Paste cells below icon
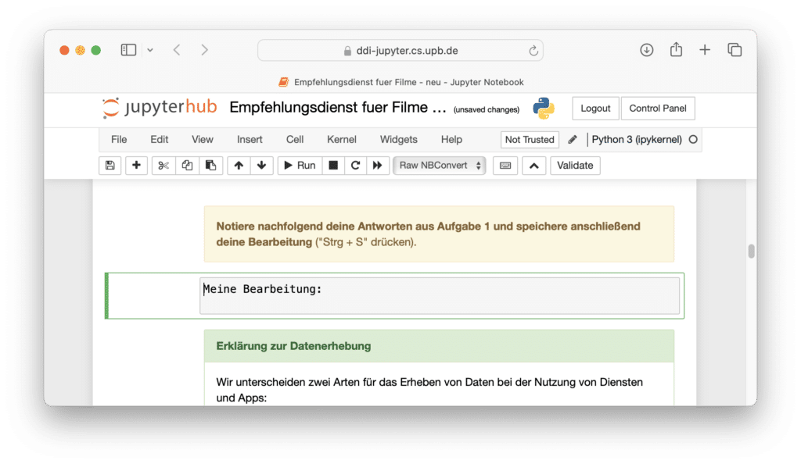 pos(210,165)
